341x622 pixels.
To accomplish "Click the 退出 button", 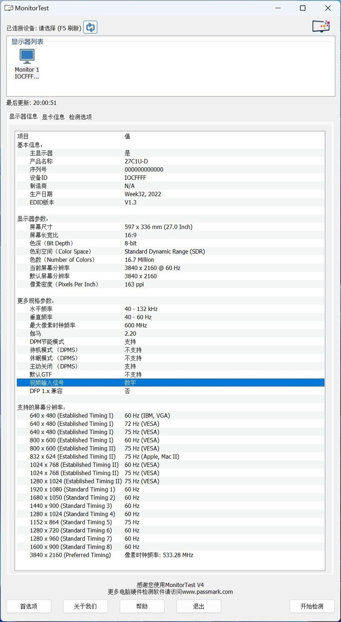I will pos(199,606).
